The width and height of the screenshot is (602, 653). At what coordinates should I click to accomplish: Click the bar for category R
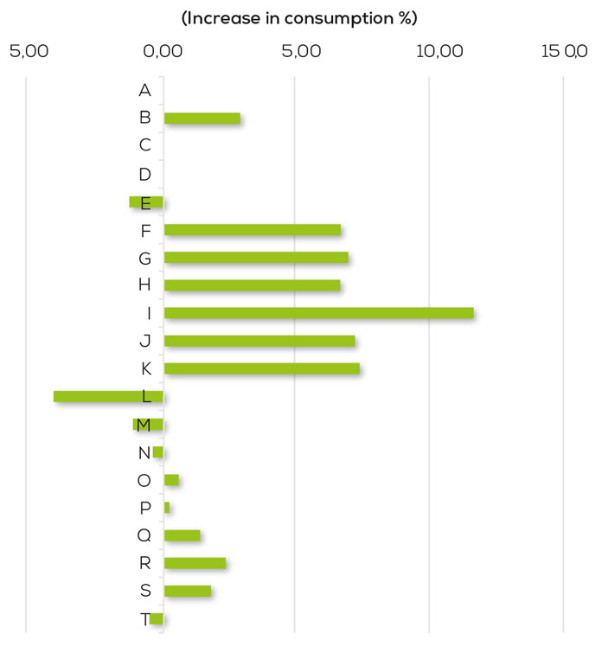click(x=195, y=563)
